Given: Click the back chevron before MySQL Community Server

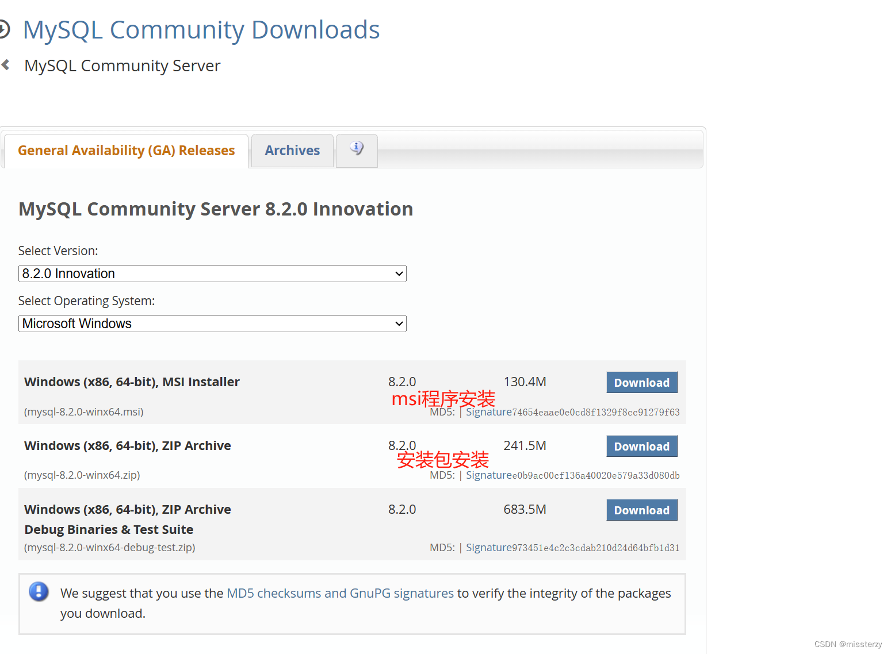Looking at the screenshot, I should tap(6, 65).
